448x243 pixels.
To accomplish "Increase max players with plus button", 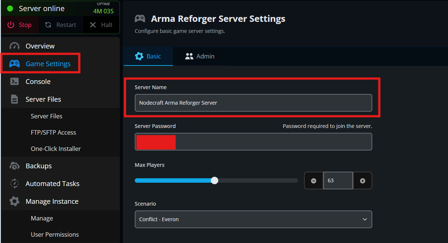I will pyautogui.click(x=362, y=180).
